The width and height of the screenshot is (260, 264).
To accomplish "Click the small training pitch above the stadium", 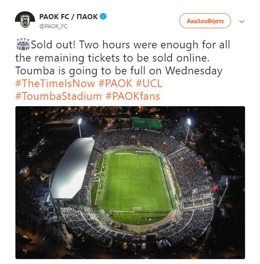I will (146, 123).
